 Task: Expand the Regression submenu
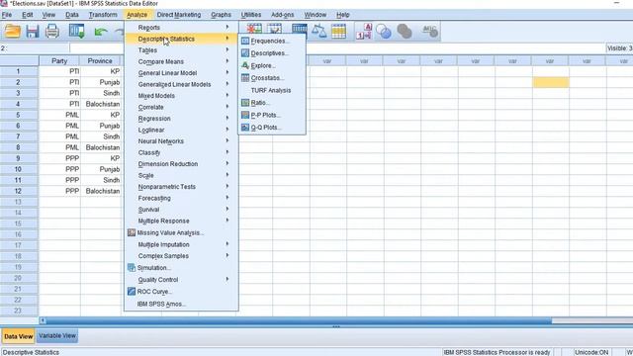pos(181,119)
